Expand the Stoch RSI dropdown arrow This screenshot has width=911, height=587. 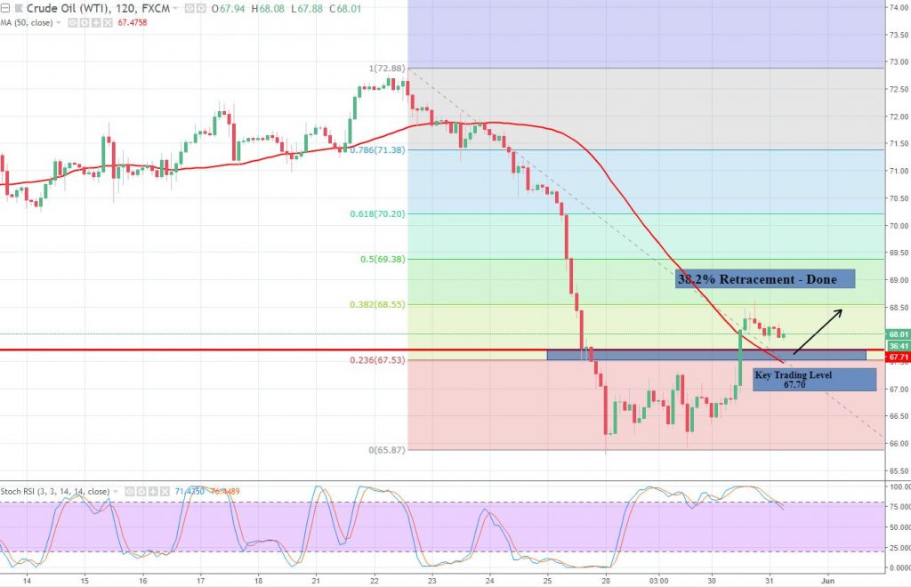coord(116,491)
